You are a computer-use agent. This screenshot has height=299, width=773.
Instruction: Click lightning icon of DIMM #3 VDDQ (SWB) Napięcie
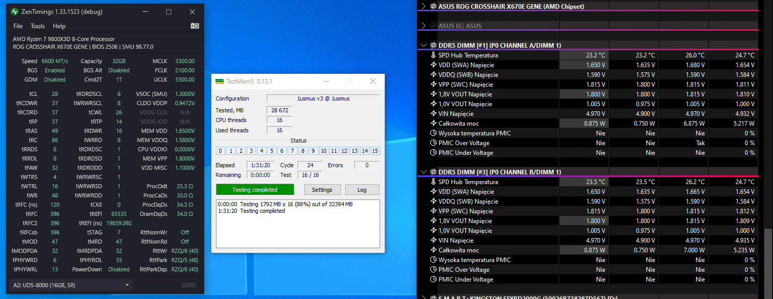point(433,202)
